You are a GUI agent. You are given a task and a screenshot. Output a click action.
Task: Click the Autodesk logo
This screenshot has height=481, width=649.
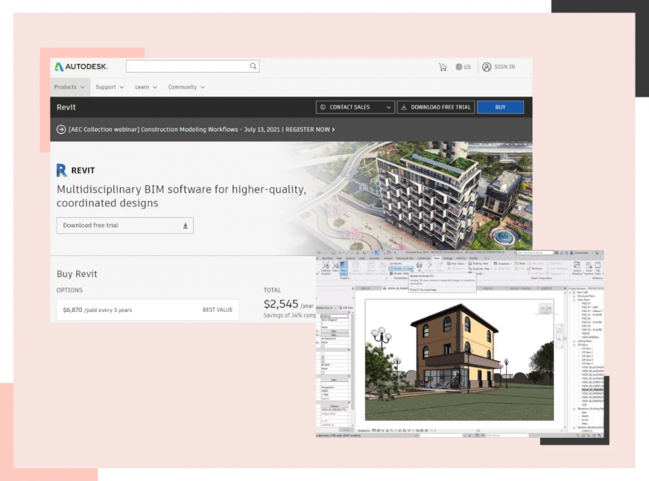pyautogui.click(x=81, y=66)
